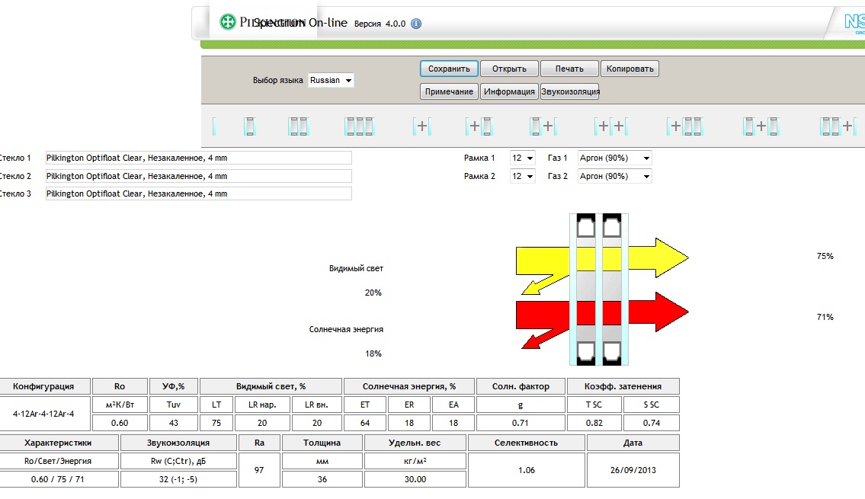The image size is (865, 499).
Task: Click the Ra value 97 cell
Action: point(259,470)
